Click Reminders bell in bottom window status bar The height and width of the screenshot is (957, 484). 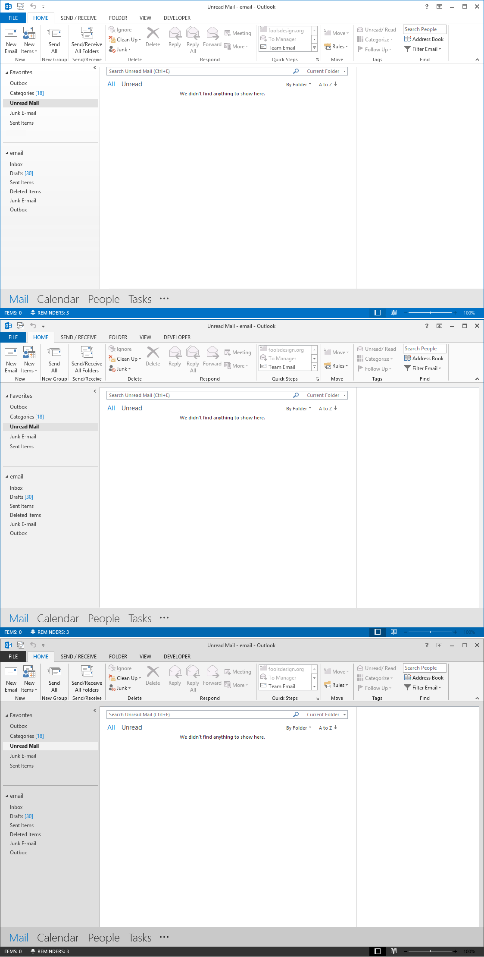33,951
